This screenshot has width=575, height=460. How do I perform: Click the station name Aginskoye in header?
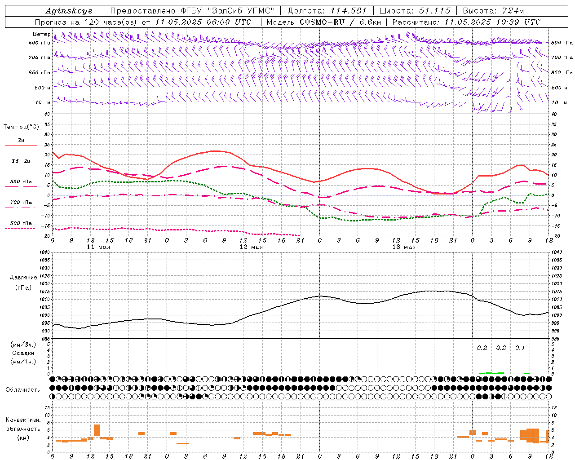pyautogui.click(x=69, y=11)
